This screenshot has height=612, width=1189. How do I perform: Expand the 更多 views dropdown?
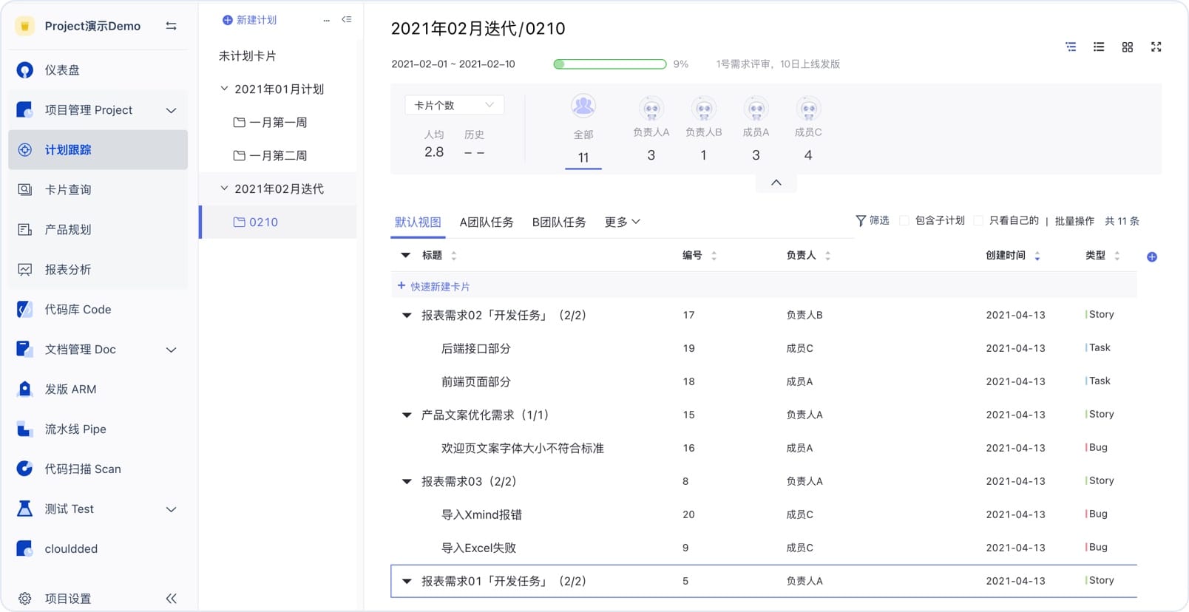coord(622,222)
